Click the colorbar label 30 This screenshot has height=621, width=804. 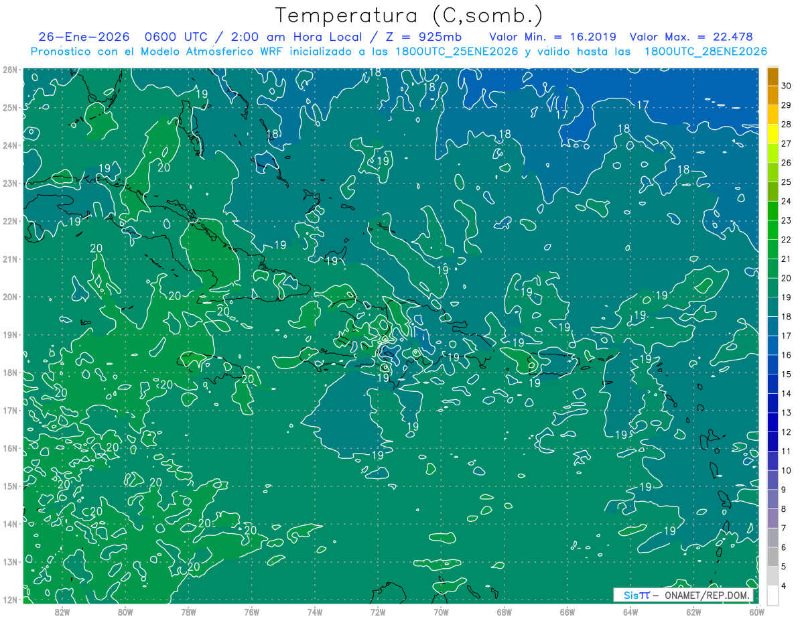787,86
